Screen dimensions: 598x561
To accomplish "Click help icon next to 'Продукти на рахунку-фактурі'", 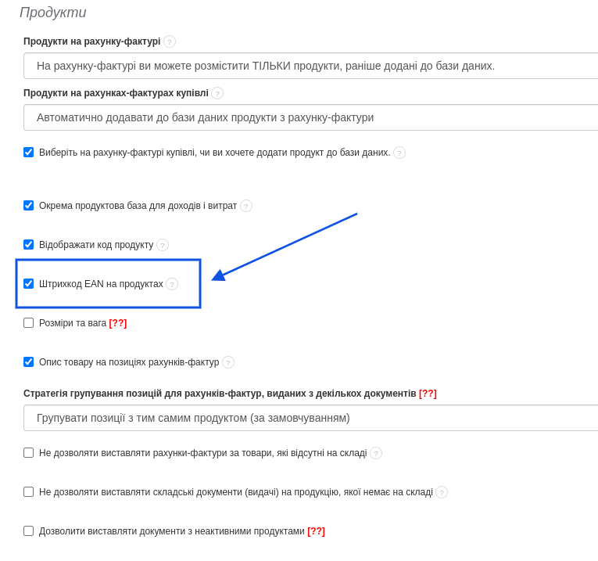I will pyautogui.click(x=170, y=41).
